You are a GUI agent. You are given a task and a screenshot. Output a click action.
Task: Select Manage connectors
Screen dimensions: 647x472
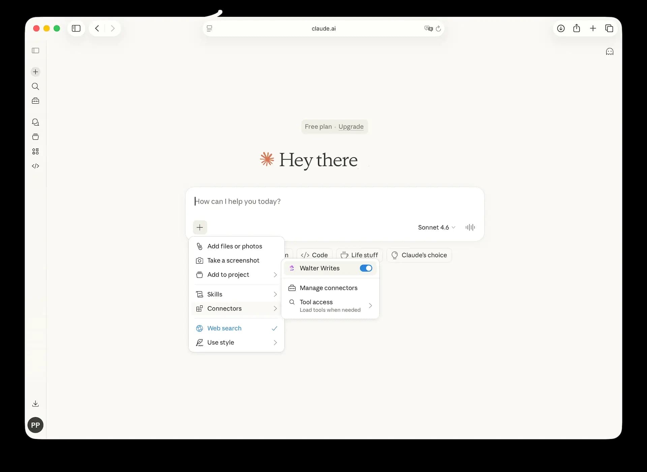330,288
